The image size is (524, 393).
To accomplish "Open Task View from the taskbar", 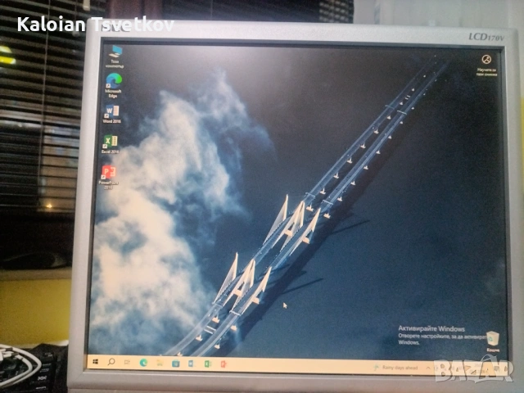I will [x=127, y=362].
